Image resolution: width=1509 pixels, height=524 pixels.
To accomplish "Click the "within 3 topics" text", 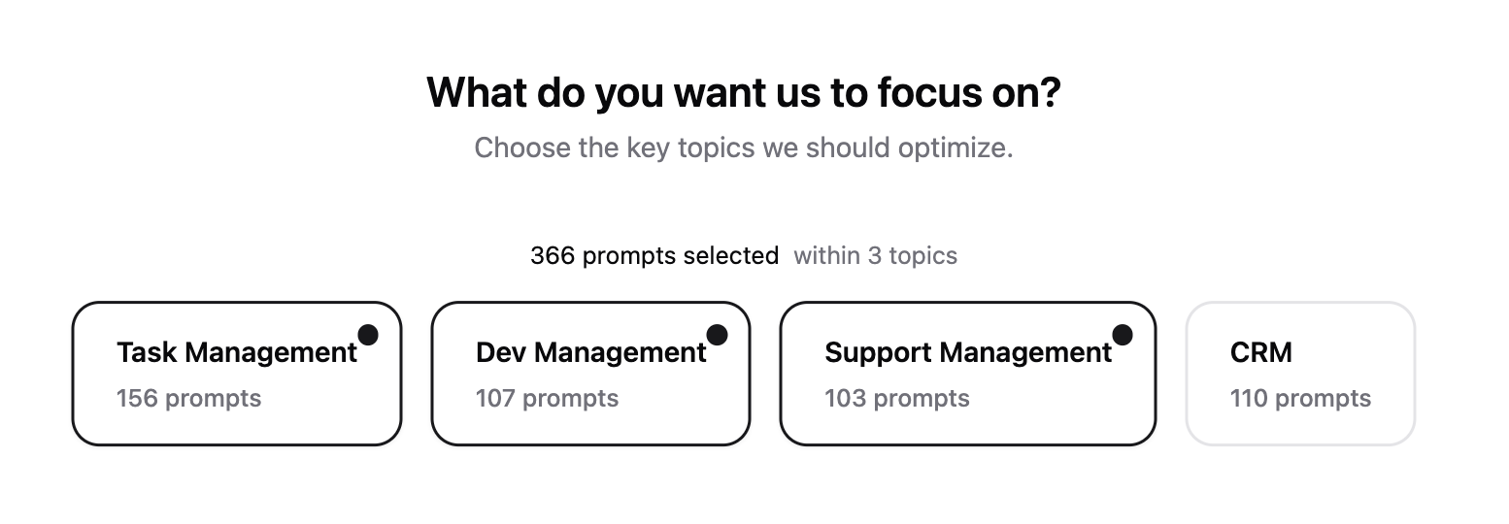I will pos(875,256).
